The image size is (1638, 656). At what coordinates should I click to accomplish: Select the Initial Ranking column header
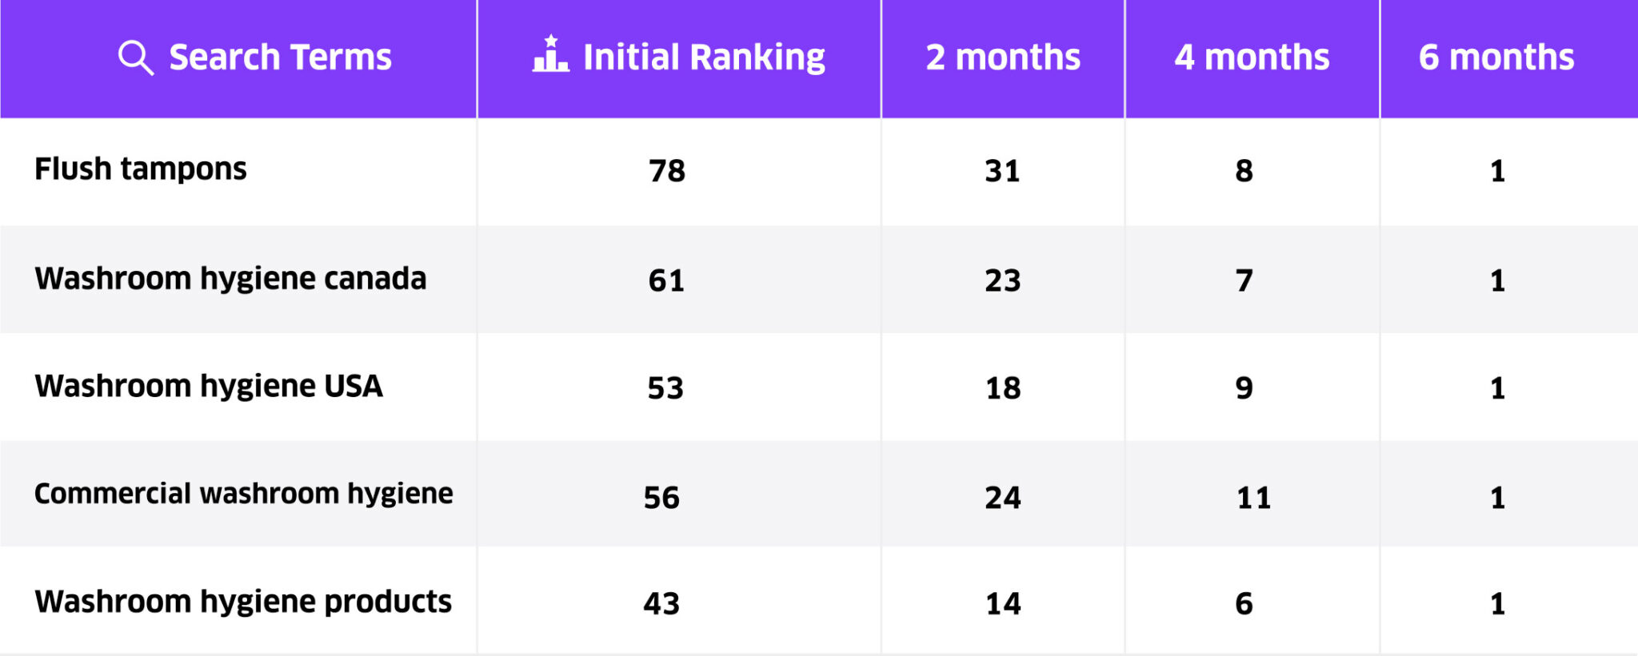(704, 58)
